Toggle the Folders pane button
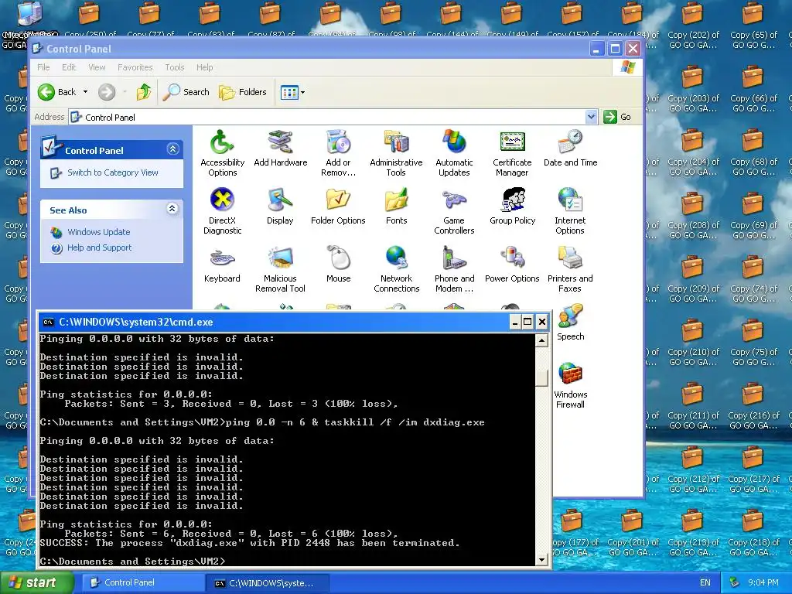 243,92
